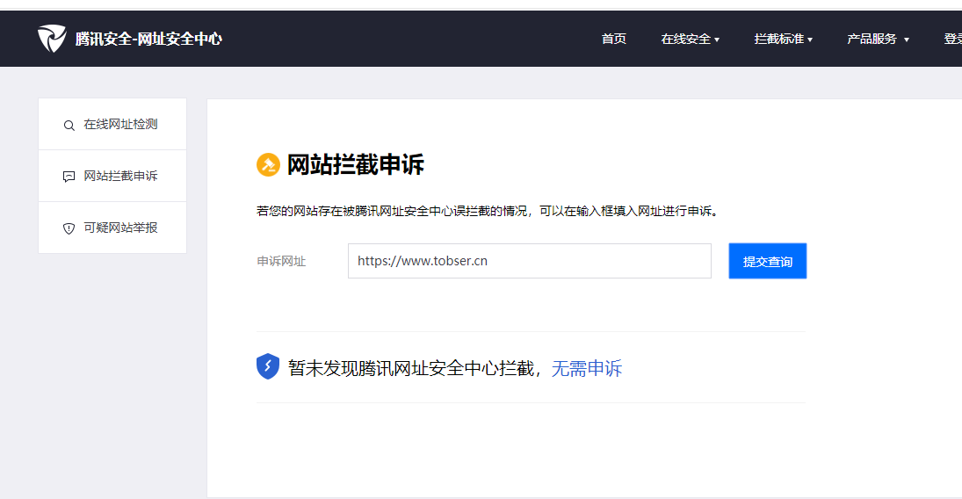Click the shield icon beside 可疑网站举报
The height and width of the screenshot is (499, 962).
tap(69, 228)
